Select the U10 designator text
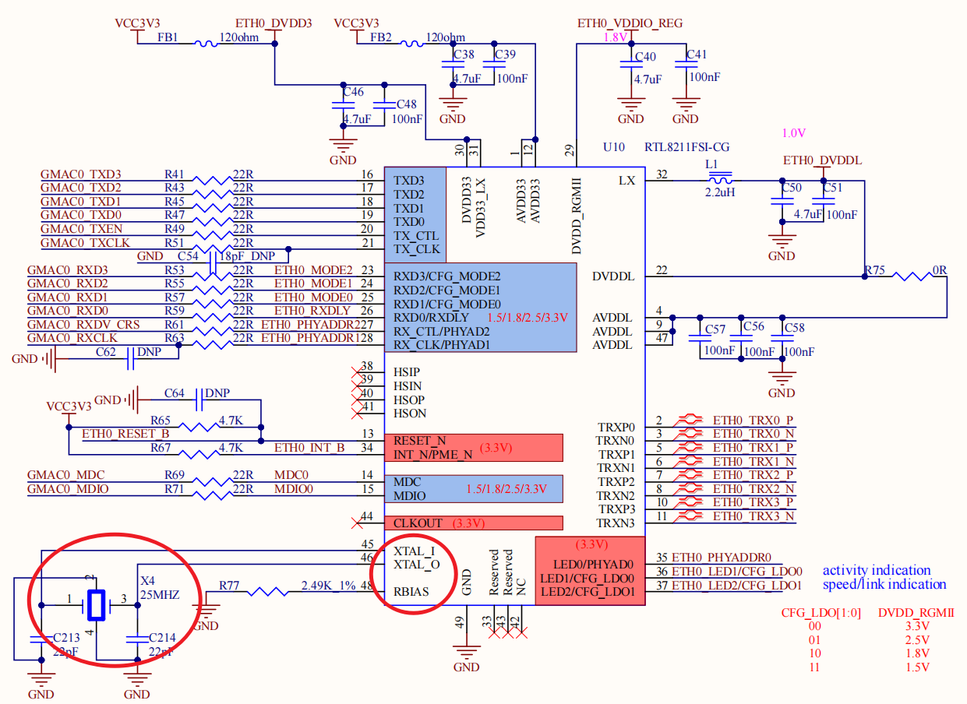Screen dimensions: 967x704 pos(614,147)
